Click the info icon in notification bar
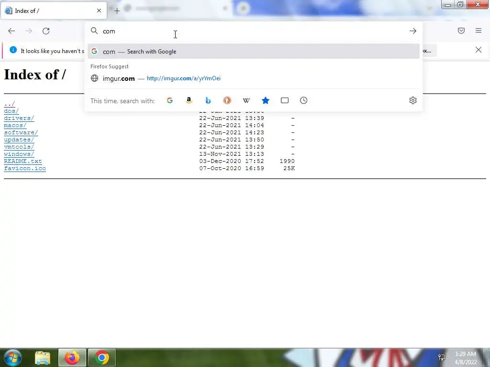Screen dimensions: 490x367 (x=13, y=50)
